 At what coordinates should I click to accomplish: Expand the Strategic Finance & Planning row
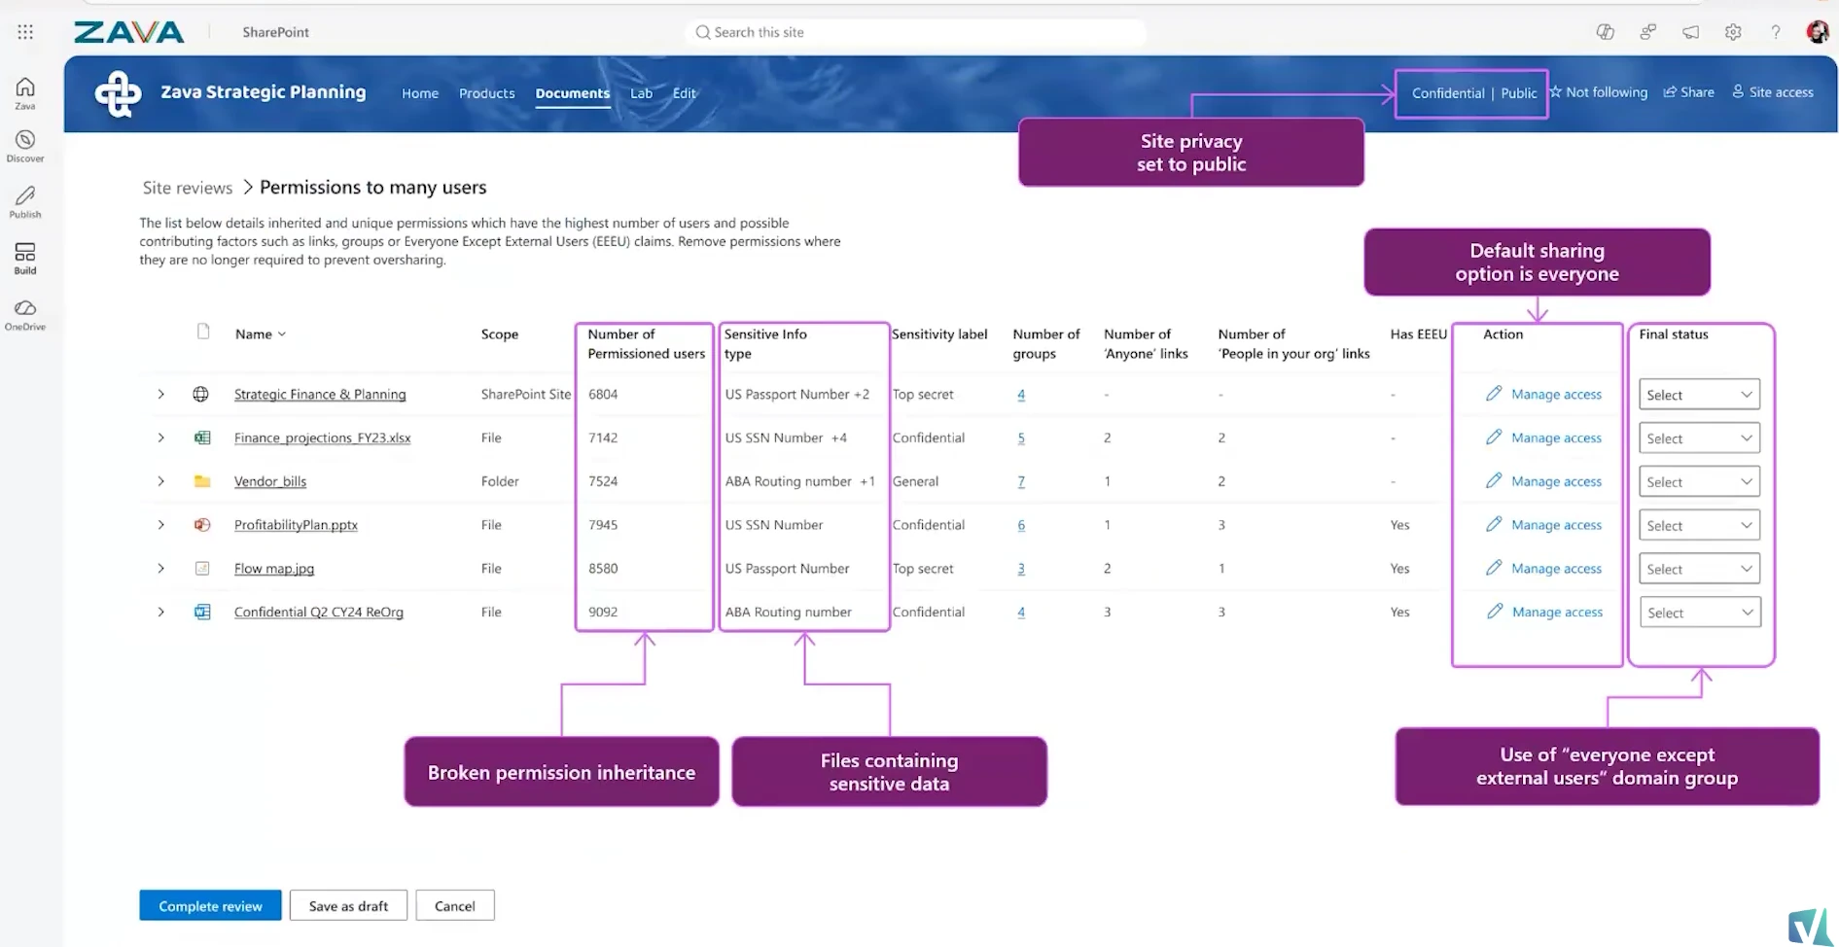160,394
